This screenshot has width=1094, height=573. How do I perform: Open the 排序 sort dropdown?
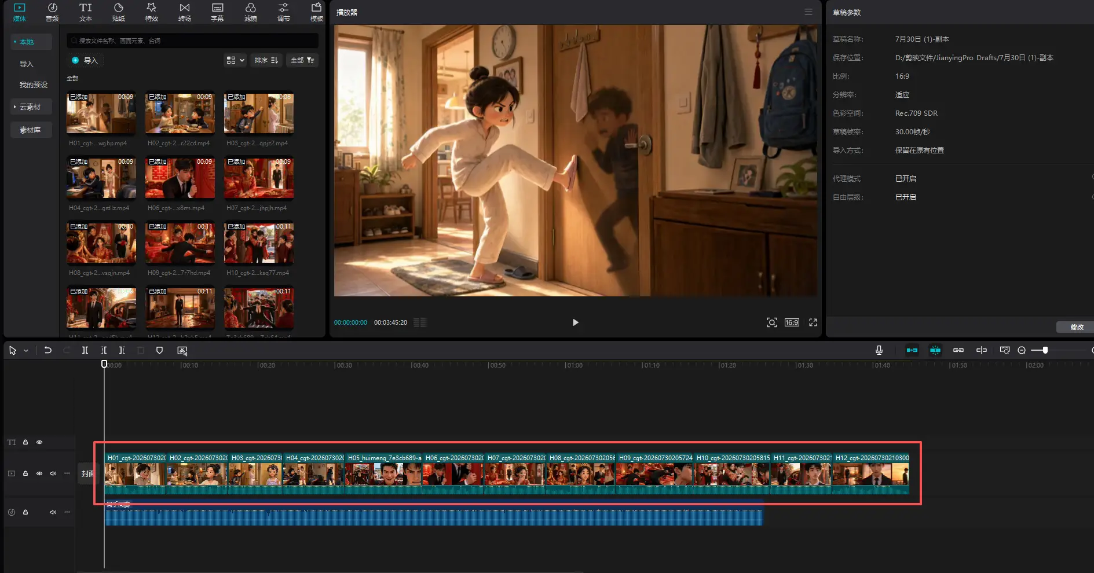(x=266, y=60)
